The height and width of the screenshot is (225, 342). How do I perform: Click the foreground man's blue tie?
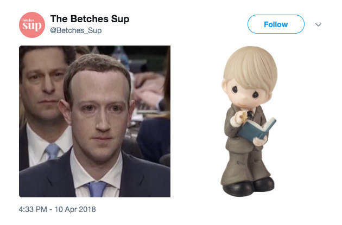coord(97,189)
